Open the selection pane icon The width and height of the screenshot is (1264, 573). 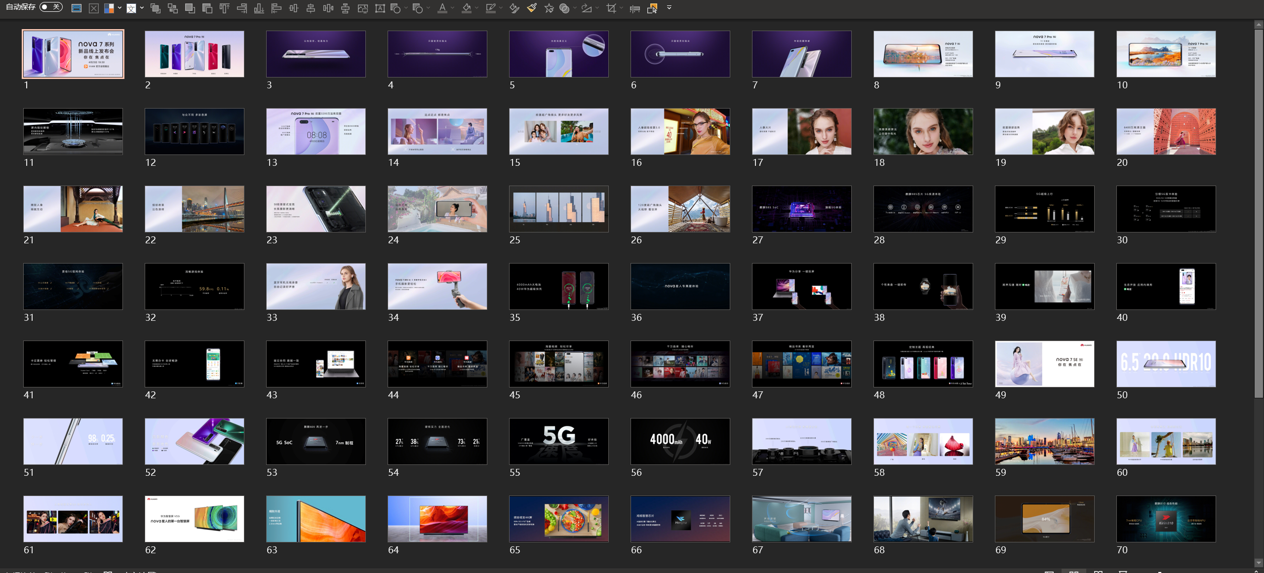652,8
